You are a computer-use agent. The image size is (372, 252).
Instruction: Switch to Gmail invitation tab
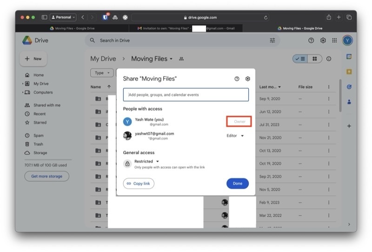[x=186, y=28]
